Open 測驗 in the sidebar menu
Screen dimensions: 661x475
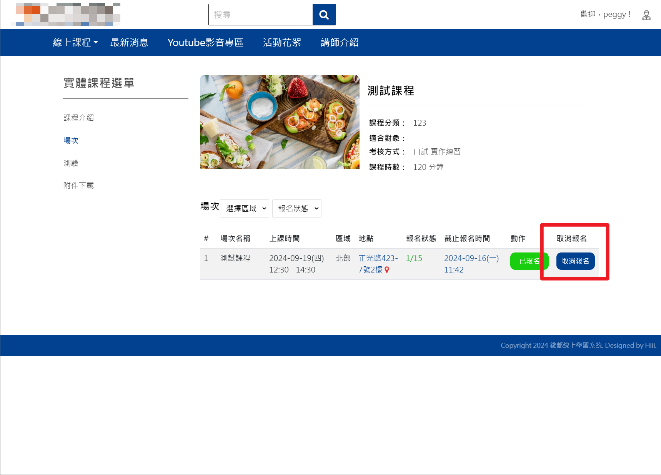(71, 163)
